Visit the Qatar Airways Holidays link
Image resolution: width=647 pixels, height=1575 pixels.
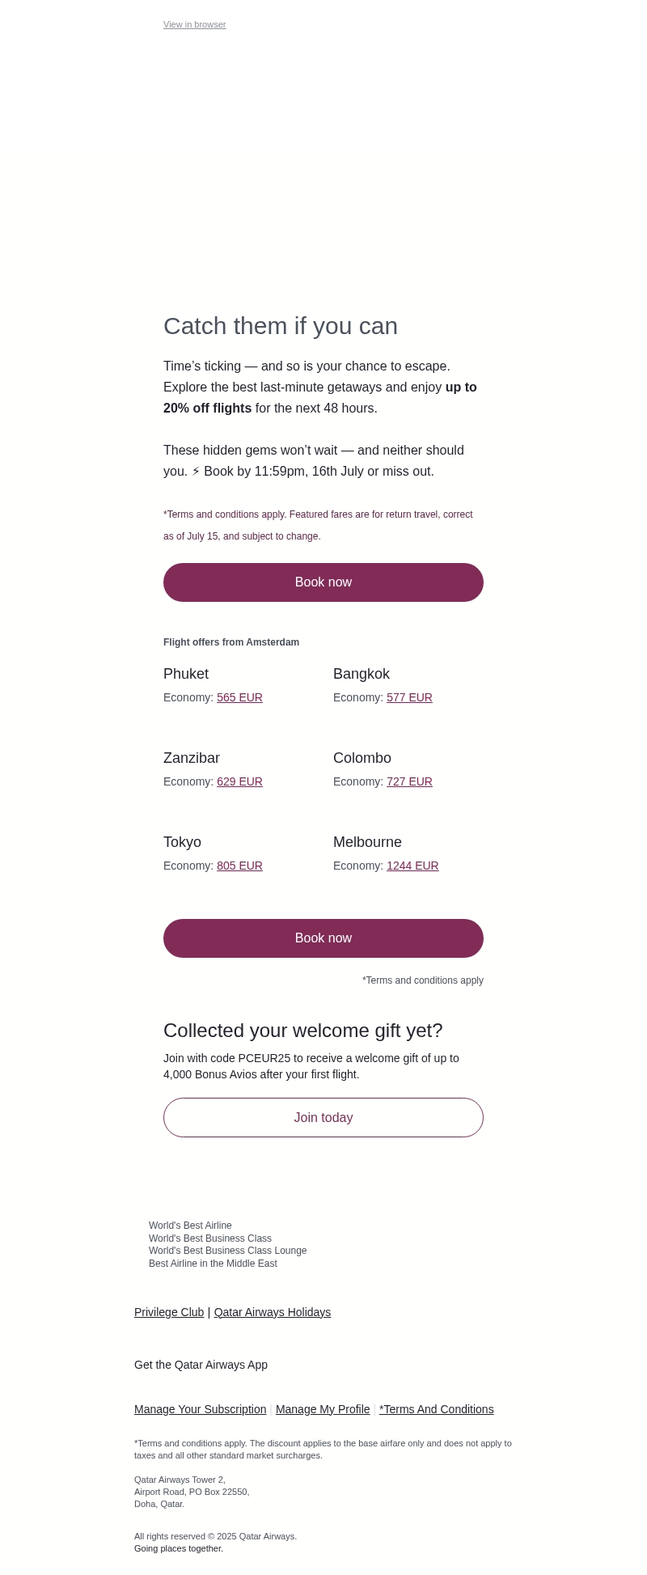[x=273, y=1312]
